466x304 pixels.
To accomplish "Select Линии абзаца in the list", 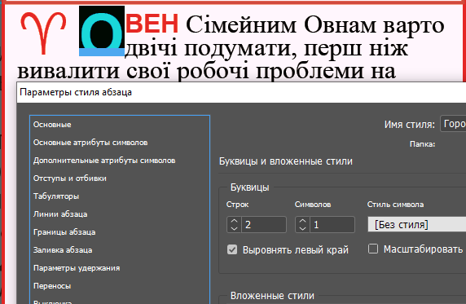I will point(60,214).
